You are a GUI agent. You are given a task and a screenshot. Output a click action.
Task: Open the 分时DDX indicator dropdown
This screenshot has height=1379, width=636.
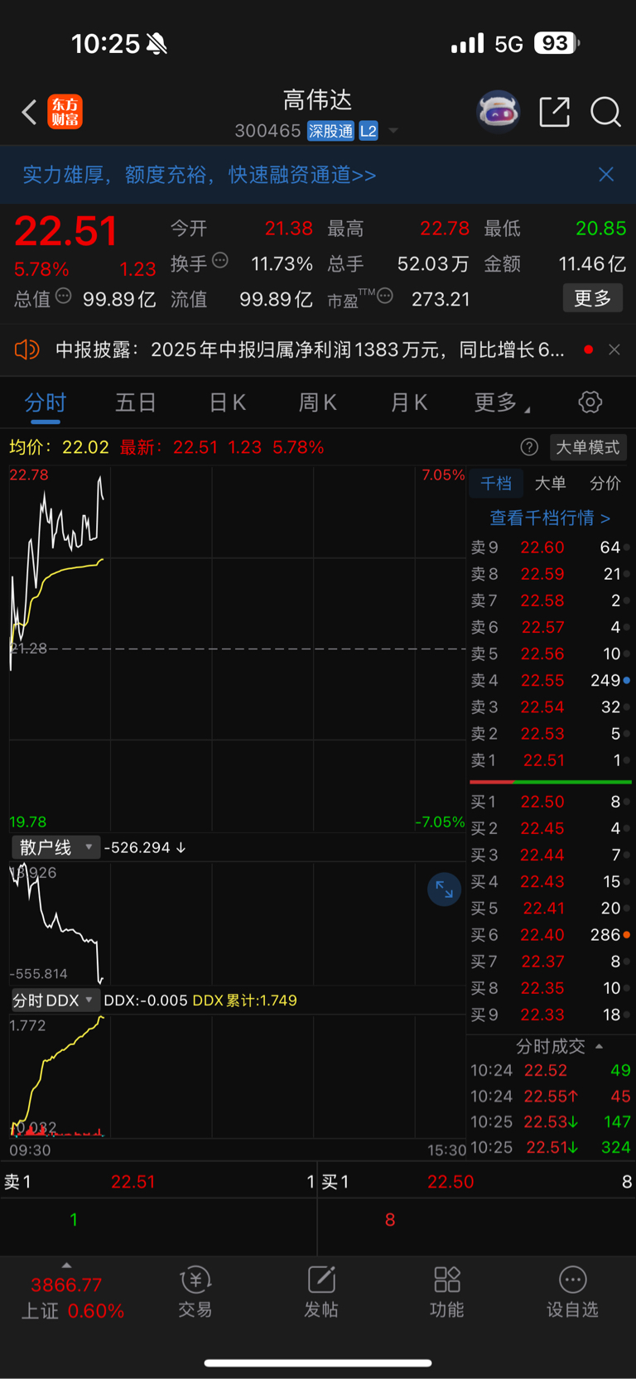pyautogui.click(x=55, y=1000)
